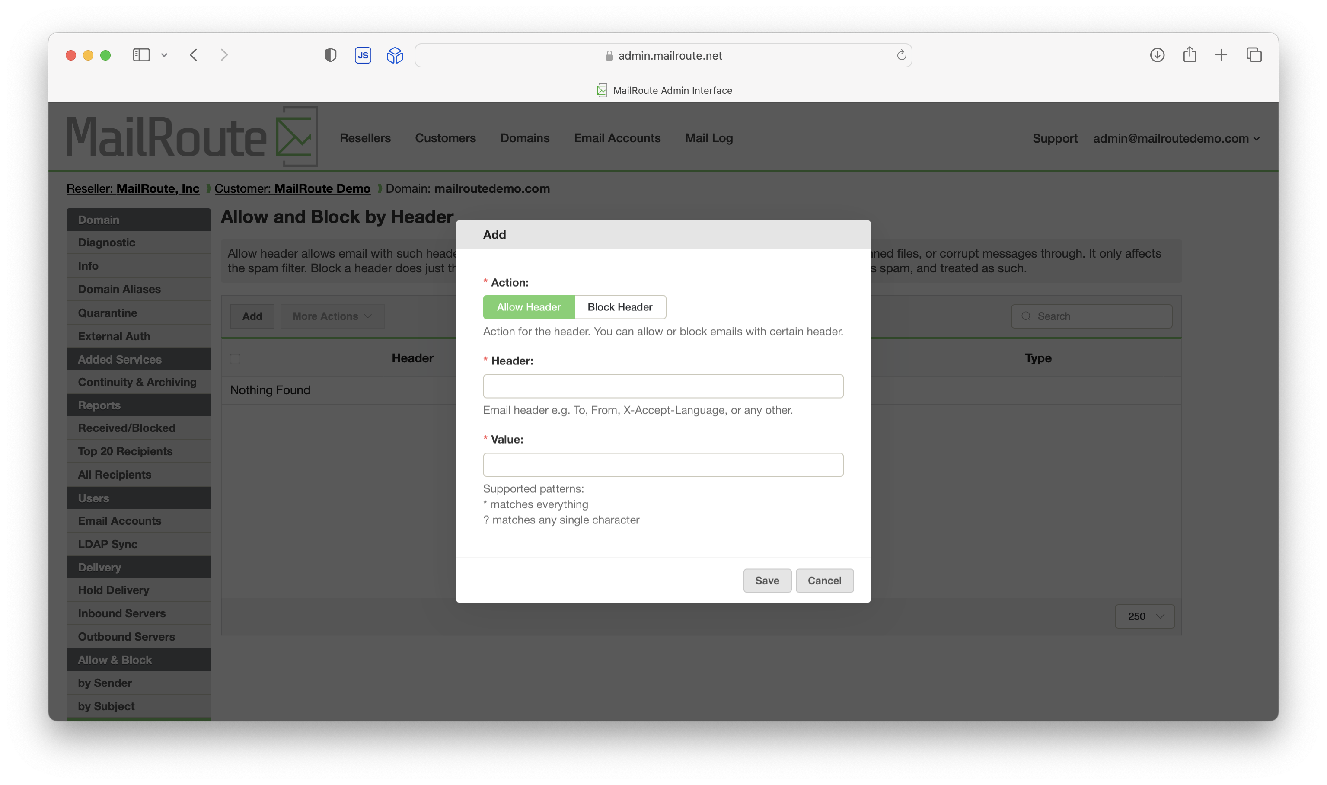Screen dimensions: 1327x785
Task: Open the privacy shield icon
Action: (x=331, y=55)
